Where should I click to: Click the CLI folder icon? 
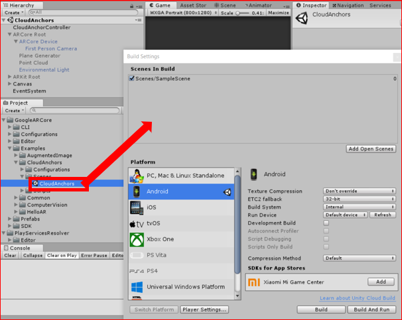click(x=17, y=127)
